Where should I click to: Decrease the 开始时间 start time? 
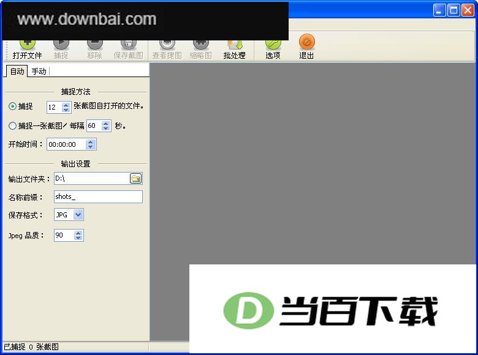tap(90, 147)
